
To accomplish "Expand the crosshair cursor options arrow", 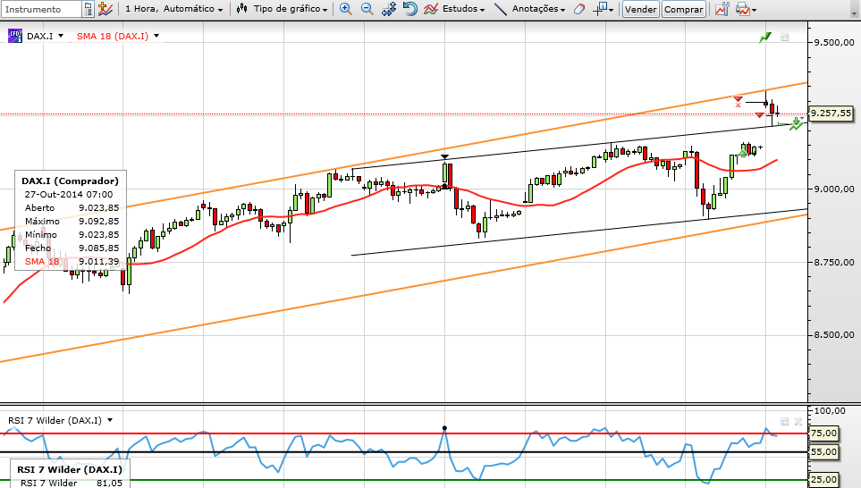I will coord(611,10).
